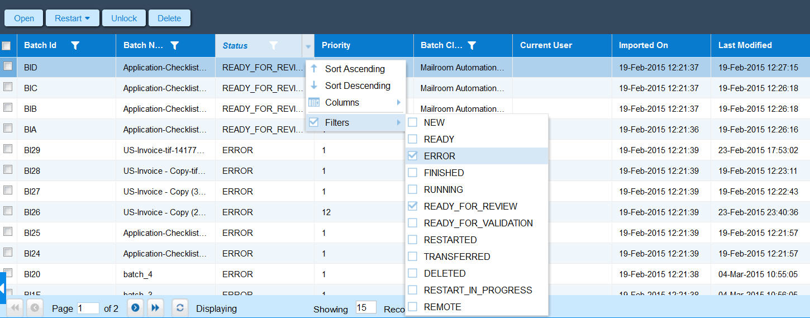This screenshot has height=318, width=810.
Task: Click the batch_4 batch name cell
Action: [x=165, y=274]
